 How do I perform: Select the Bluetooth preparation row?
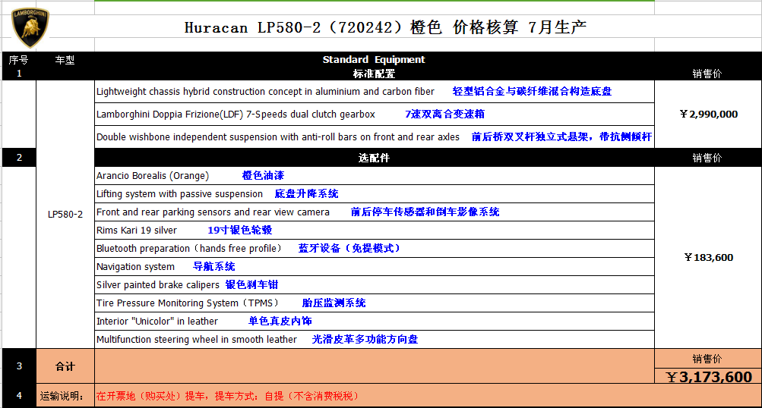click(375, 249)
